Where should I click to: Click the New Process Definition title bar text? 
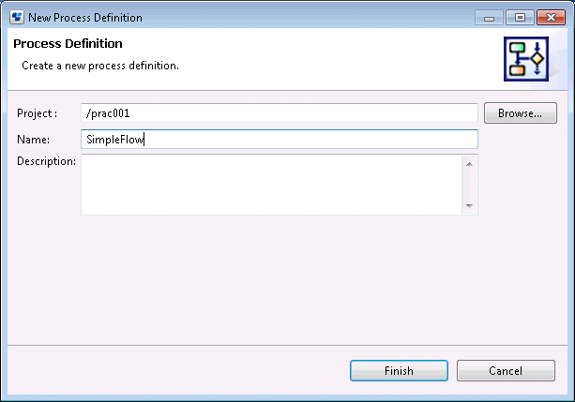click(85, 18)
